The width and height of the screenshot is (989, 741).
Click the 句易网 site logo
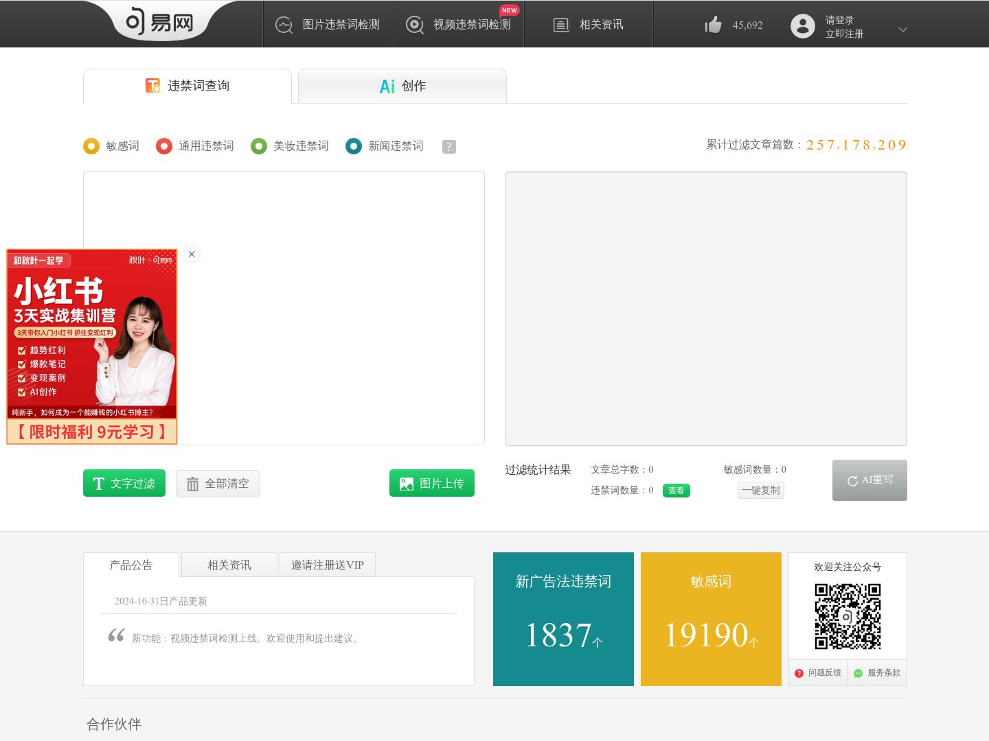pos(159,22)
